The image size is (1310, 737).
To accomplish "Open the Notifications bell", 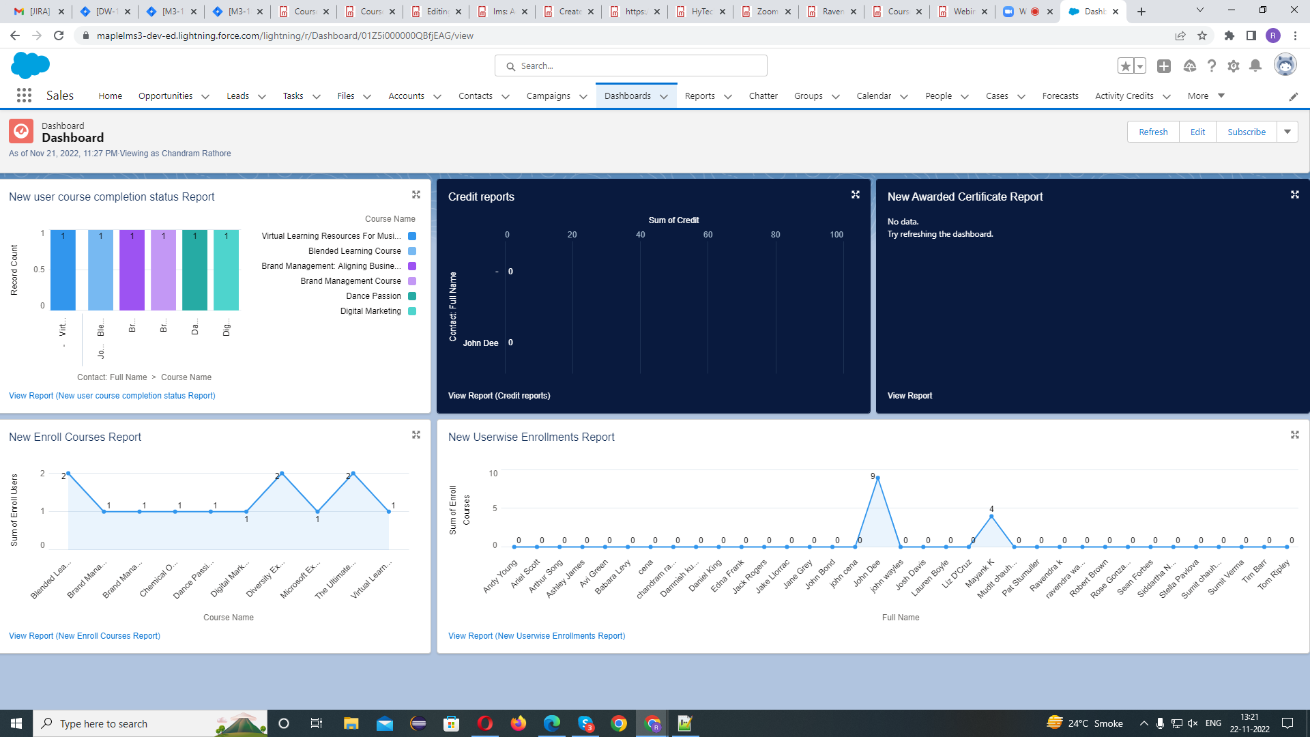I will tap(1255, 66).
